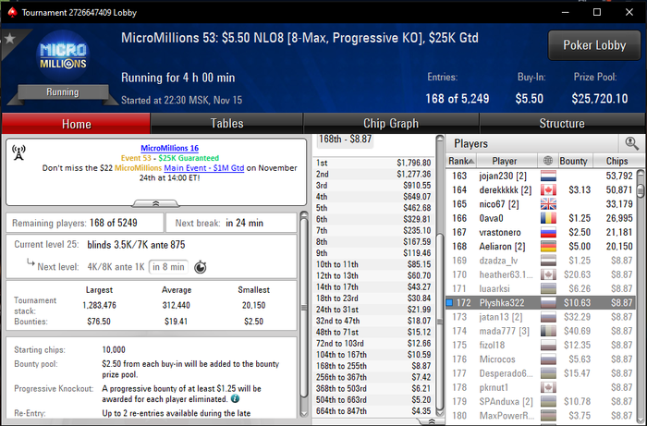
Task: Open the MicroMillions 16 link
Action: click(169, 148)
